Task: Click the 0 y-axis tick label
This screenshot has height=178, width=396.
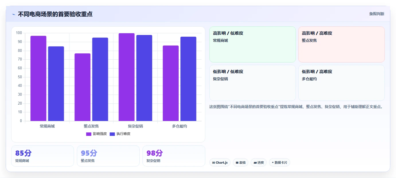Action: (x=21, y=121)
